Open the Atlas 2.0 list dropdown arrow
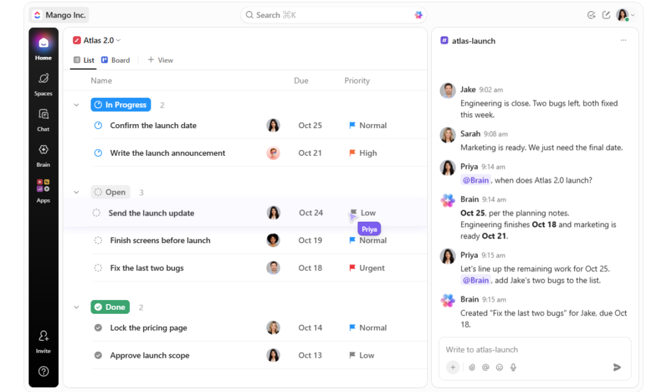Screen dimensions: 662x392 pyautogui.click(x=119, y=41)
